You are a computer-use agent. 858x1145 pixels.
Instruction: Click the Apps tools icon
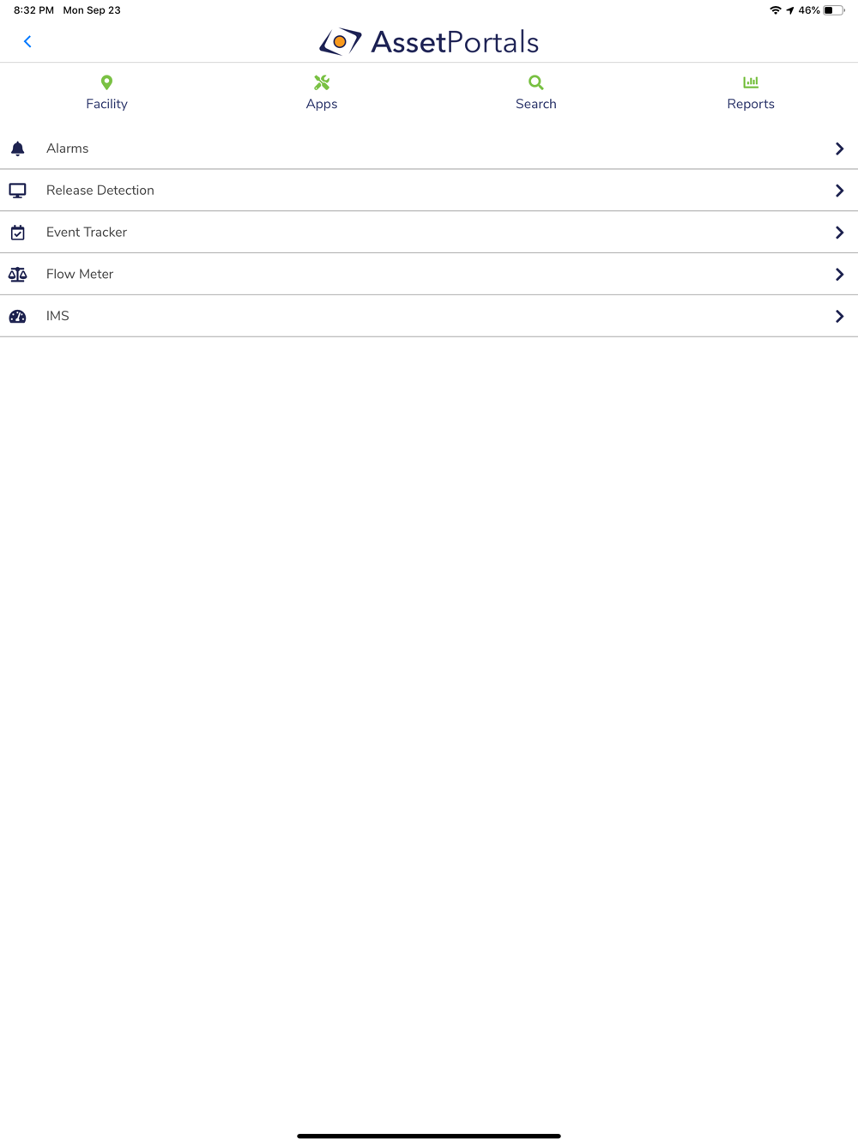point(322,82)
